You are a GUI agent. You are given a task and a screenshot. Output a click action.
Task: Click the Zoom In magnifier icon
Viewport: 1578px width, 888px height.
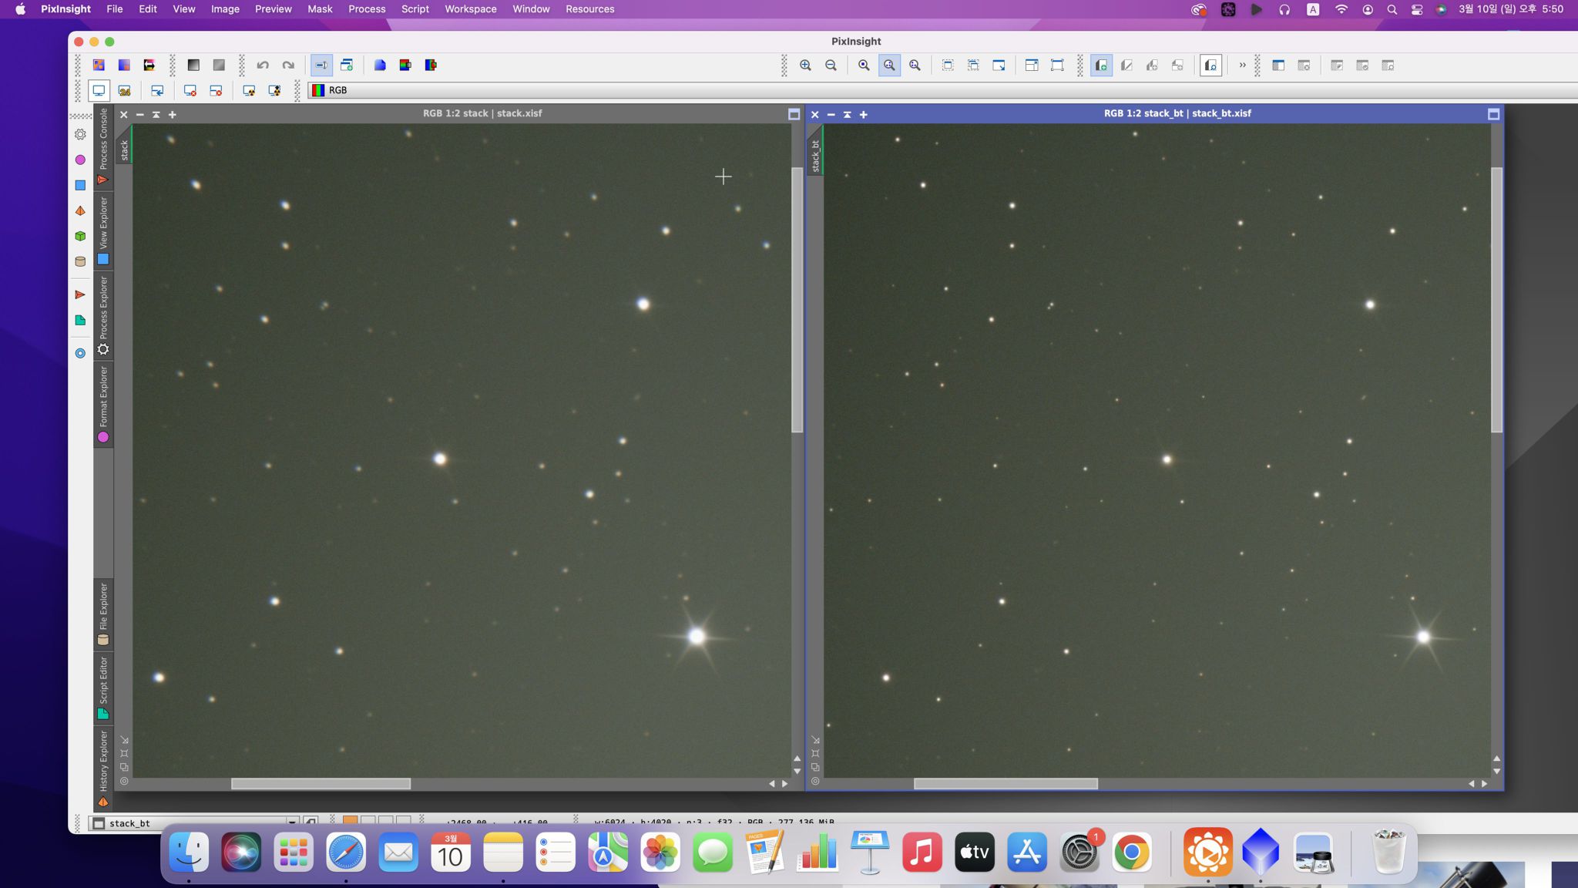805,66
